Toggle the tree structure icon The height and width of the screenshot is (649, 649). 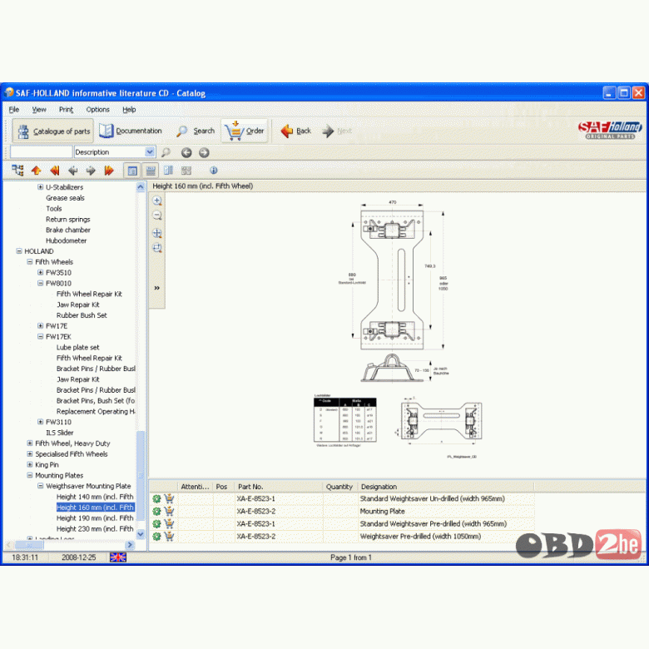(17, 170)
